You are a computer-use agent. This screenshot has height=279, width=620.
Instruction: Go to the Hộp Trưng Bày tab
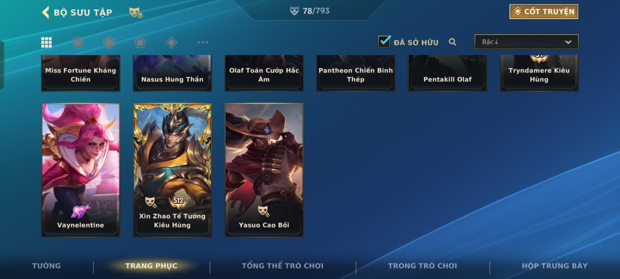[x=555, y=266]
